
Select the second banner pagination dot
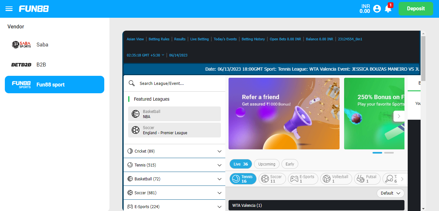pos(389,153)
